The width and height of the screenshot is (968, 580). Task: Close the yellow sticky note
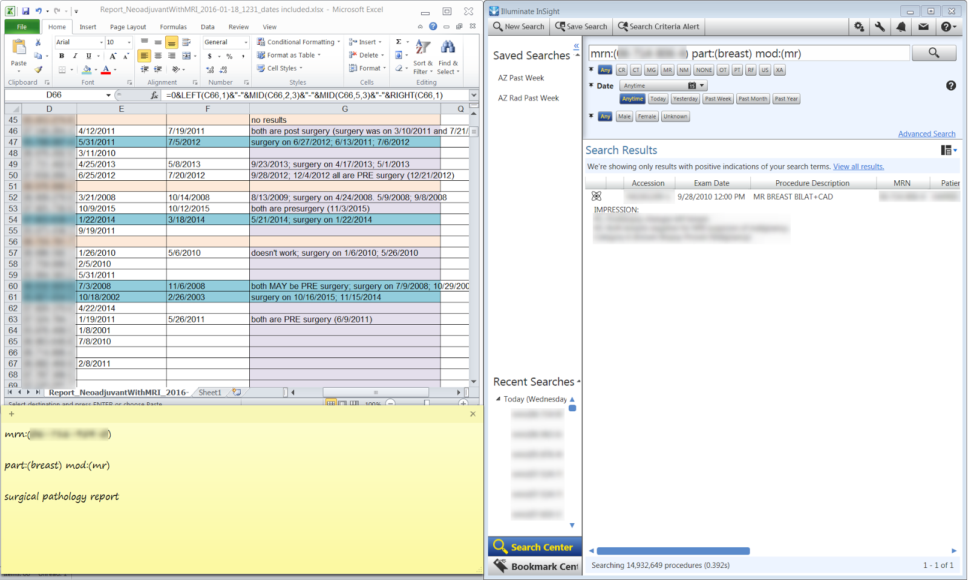473,414
